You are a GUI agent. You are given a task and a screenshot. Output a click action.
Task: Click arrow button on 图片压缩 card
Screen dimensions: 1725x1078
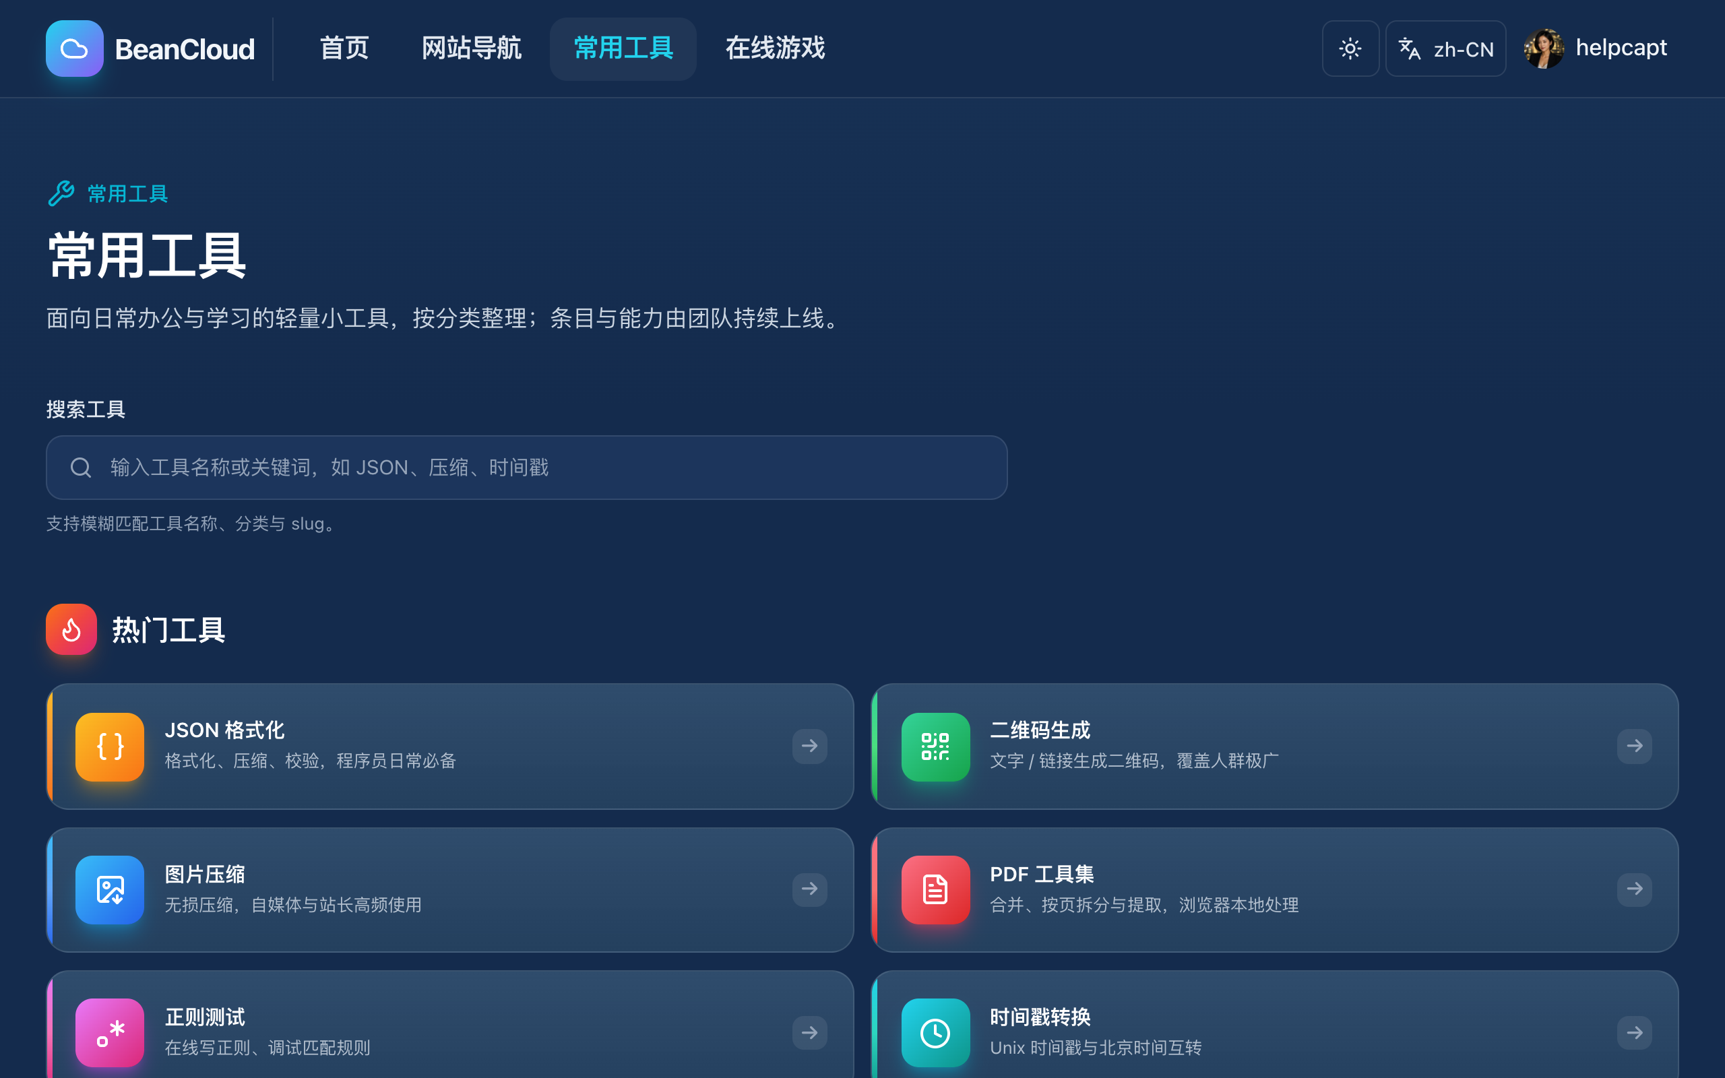coord(810,889)
